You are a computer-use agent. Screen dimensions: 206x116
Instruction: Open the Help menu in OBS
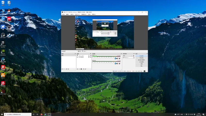pos(94,14)
